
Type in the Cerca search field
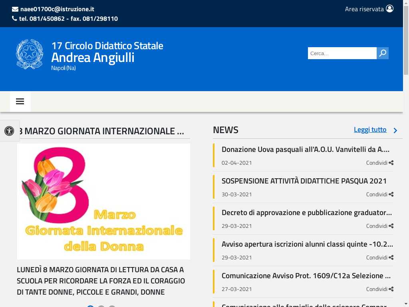[x=342, y=53]
